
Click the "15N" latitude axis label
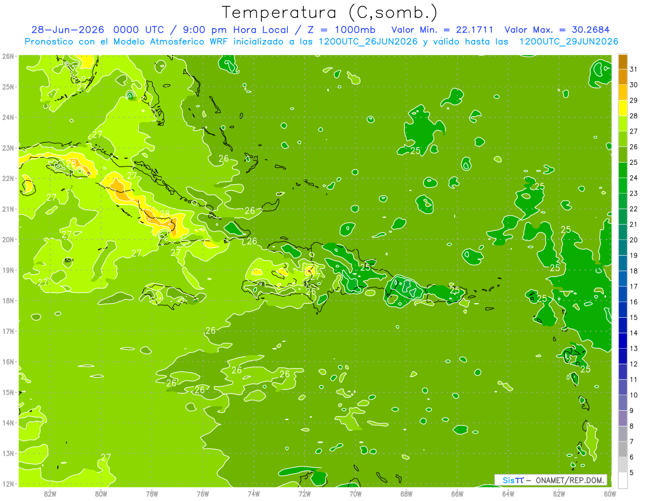pos(8,392)
